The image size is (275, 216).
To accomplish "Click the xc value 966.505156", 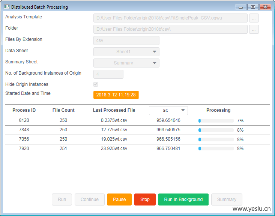I will tap(168, 139).
